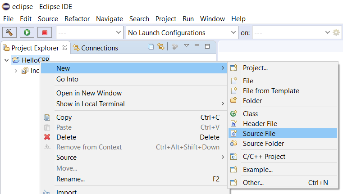Image resolution: width=343 pixels, height=194 pixels.
Task: Click the C/C++ Project icon
Action: pos(233,157)
